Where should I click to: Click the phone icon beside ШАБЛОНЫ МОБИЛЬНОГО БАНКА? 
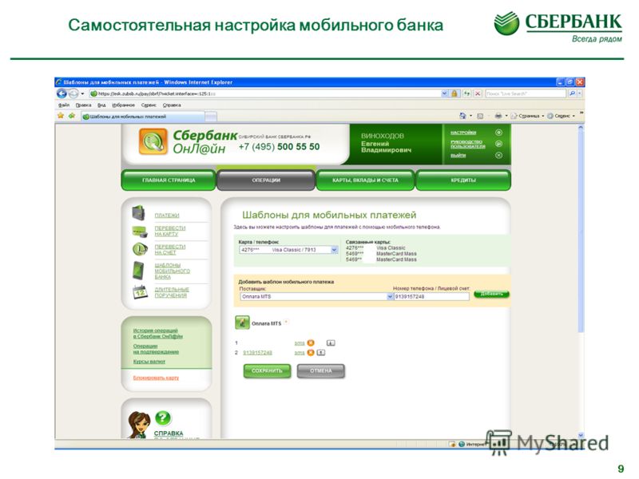[138, 271]
